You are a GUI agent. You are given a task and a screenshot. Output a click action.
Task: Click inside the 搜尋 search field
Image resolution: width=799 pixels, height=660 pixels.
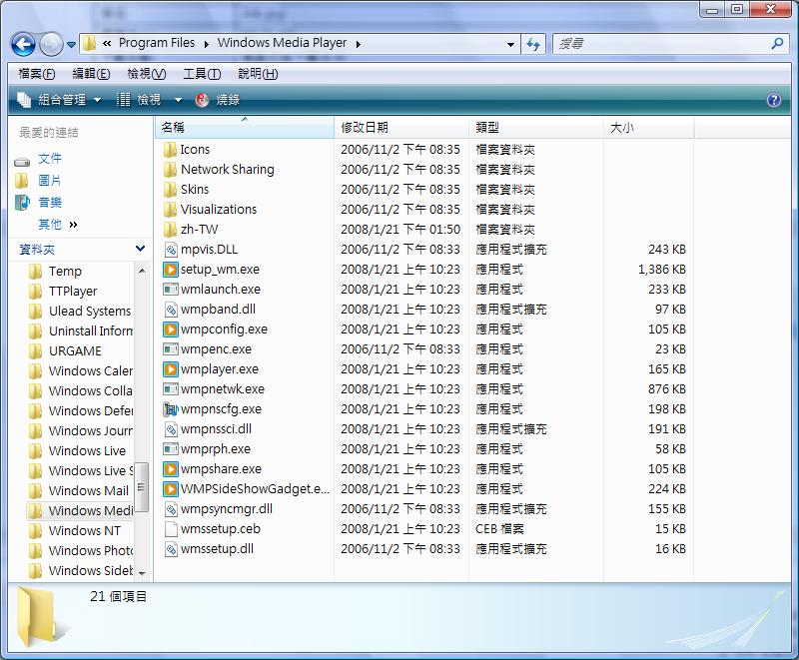pos(659,44)
